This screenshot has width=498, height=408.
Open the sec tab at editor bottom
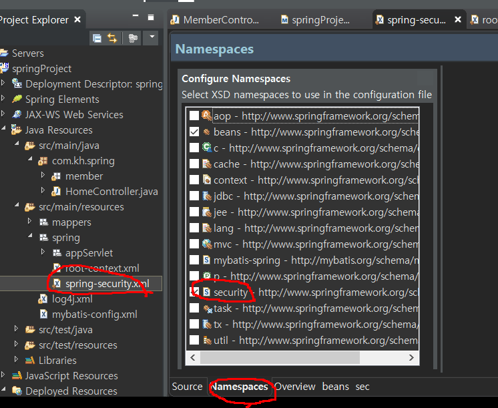pos(362,387)
